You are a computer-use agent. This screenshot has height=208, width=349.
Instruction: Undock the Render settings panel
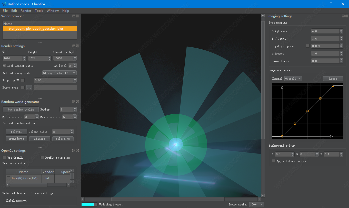coord(74,46)
